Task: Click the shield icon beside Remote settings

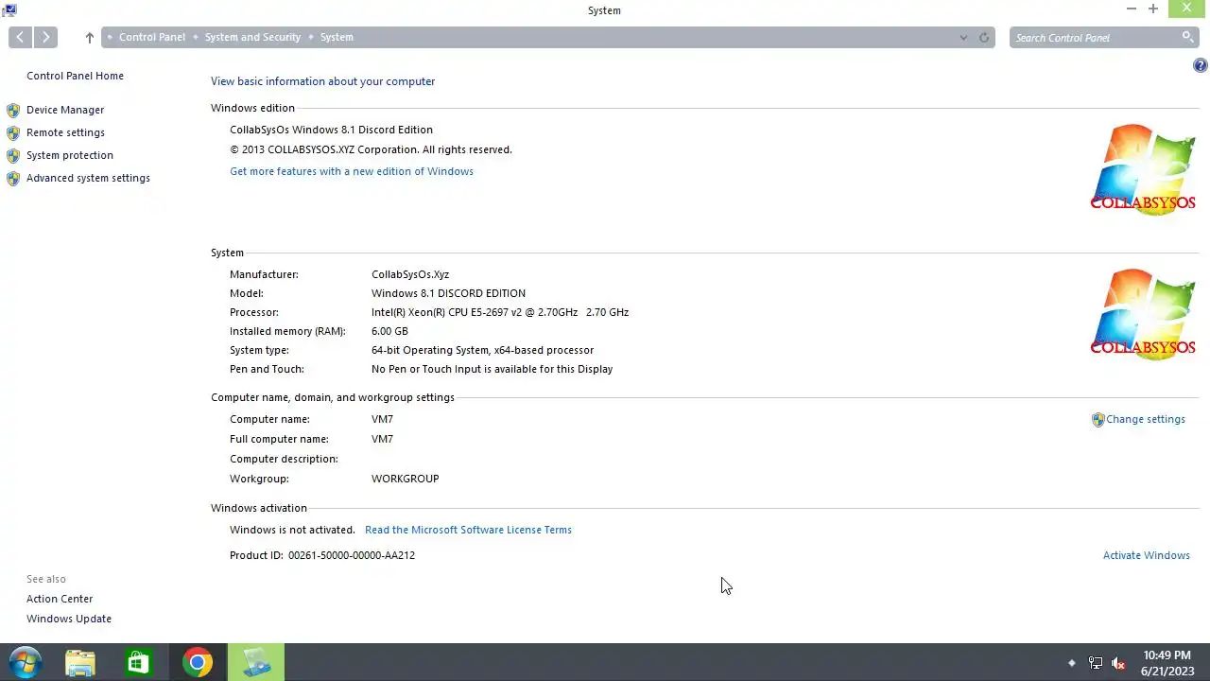Action: pos(13,132)
